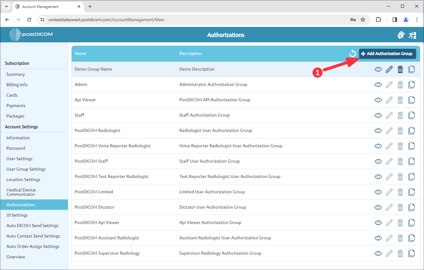
Task: Open the Chrome three-dot menu
Action: (417, 19)
